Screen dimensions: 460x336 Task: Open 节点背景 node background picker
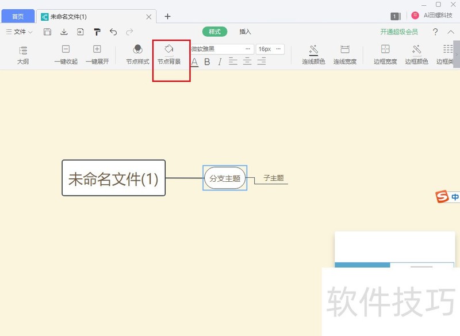169,55
